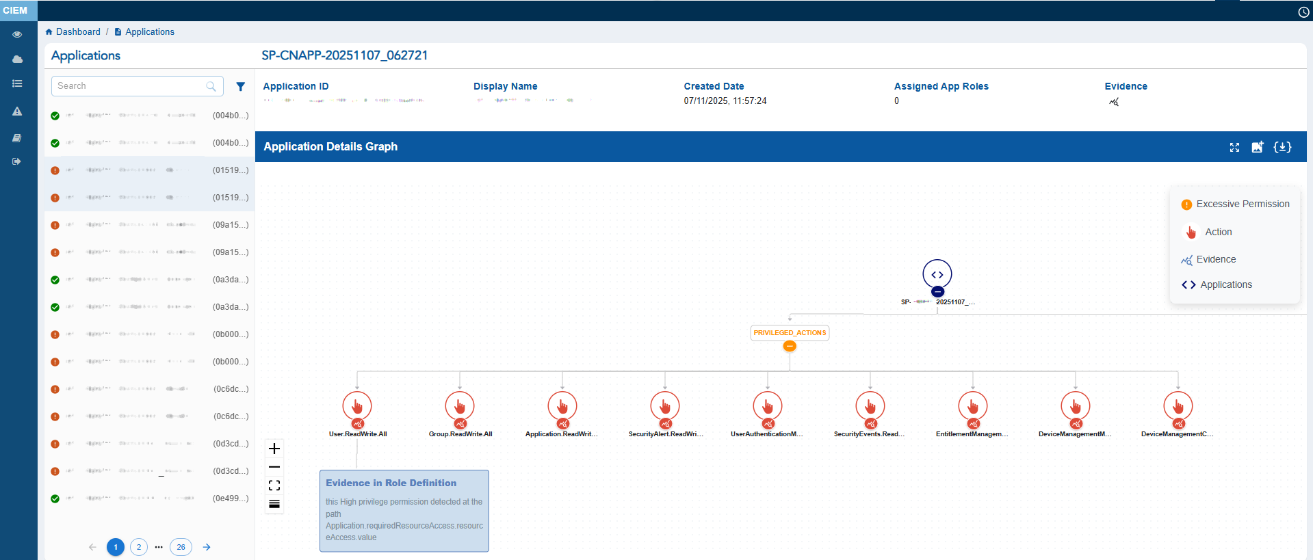
Task: Open the eye icon in left sidebar
Action: [17, 34]
